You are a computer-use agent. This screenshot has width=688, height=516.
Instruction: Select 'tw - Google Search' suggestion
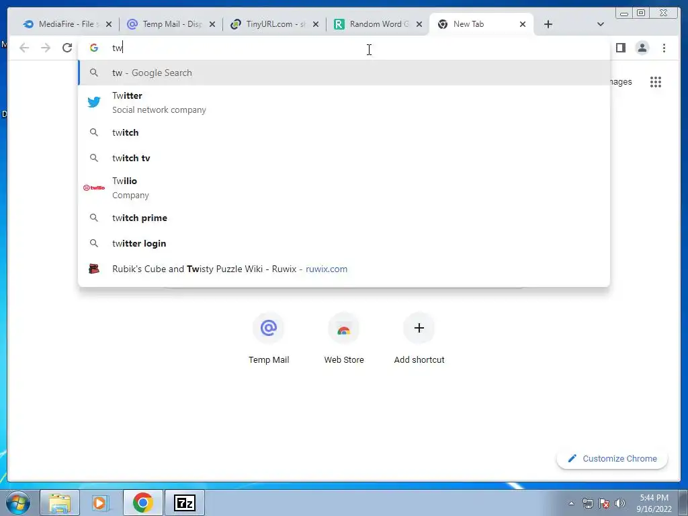pos(344,73)
